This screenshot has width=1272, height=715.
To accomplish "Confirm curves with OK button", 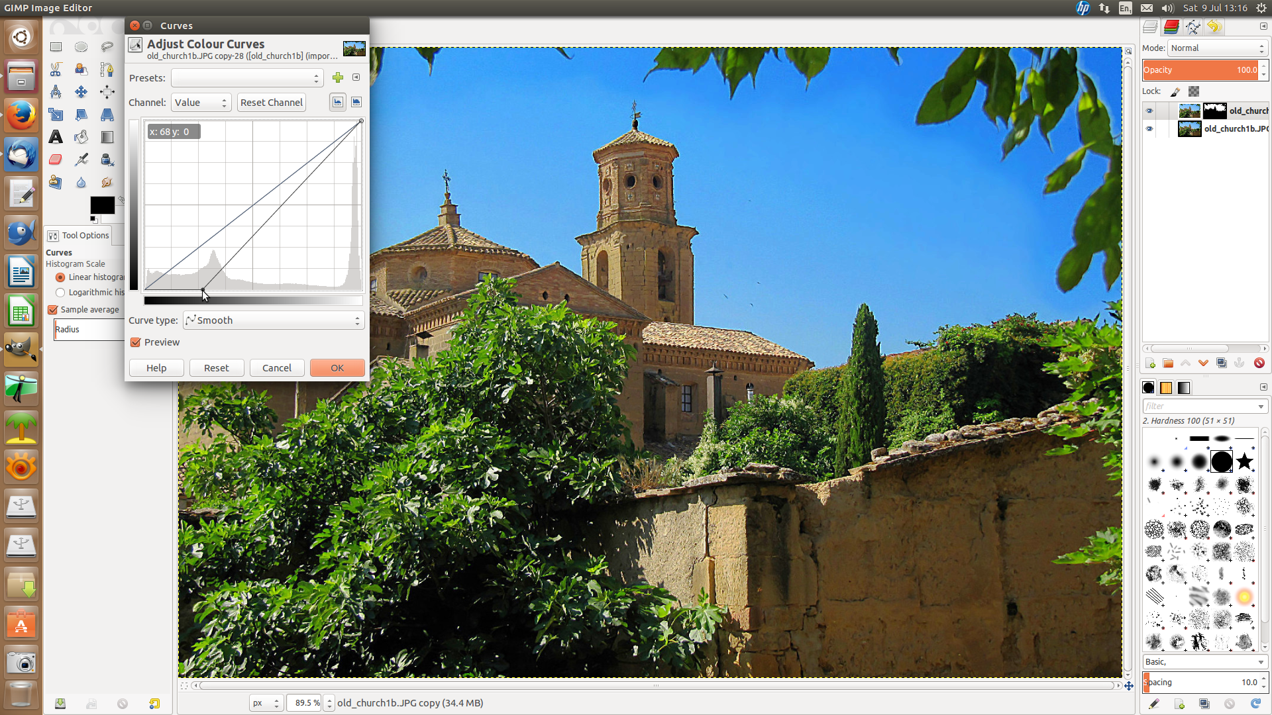I will [x=337, y=368].
